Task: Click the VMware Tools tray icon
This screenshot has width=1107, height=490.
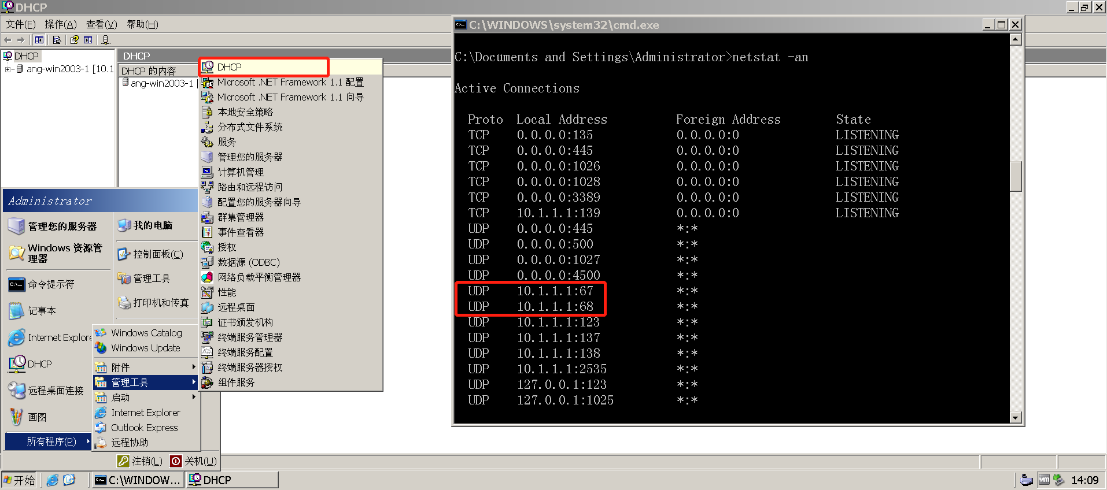Action: [x=1044, y=480]
